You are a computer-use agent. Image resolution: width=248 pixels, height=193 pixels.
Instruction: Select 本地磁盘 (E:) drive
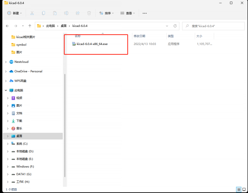22,159
